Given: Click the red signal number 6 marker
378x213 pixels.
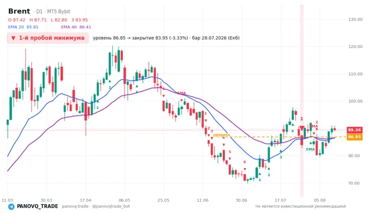Looking at the screenshot, I should 245,162.
